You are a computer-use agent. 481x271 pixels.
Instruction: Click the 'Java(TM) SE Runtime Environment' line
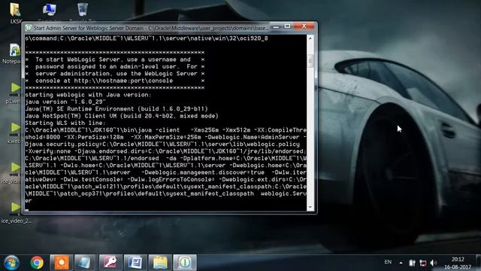tap(116, 108)
